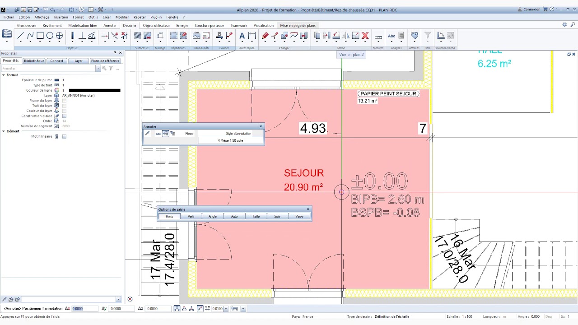Click the Abc Analyses tool
578x325 pixels.
(392, 36)
